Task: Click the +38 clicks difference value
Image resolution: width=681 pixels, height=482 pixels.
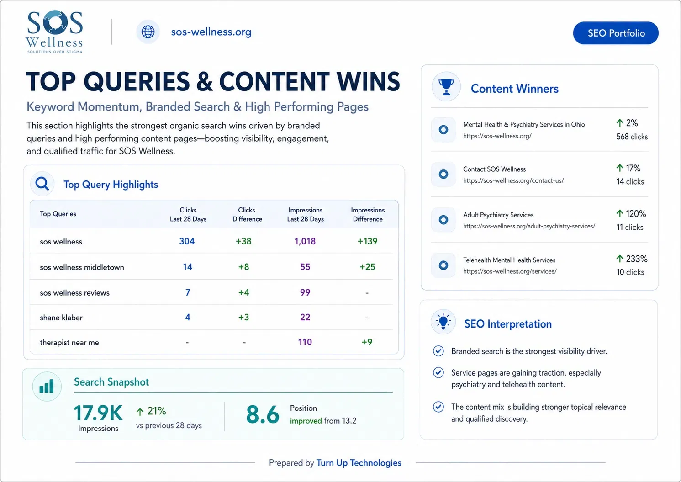Action: (243, 241)
